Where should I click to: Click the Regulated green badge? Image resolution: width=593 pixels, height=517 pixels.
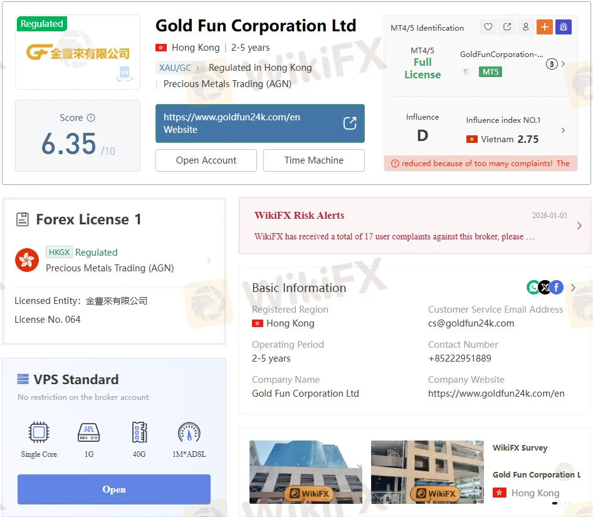click(x=41, y=23)
